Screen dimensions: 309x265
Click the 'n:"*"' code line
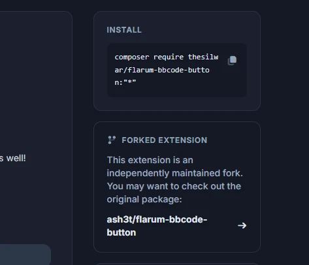[x=125, y=82]
